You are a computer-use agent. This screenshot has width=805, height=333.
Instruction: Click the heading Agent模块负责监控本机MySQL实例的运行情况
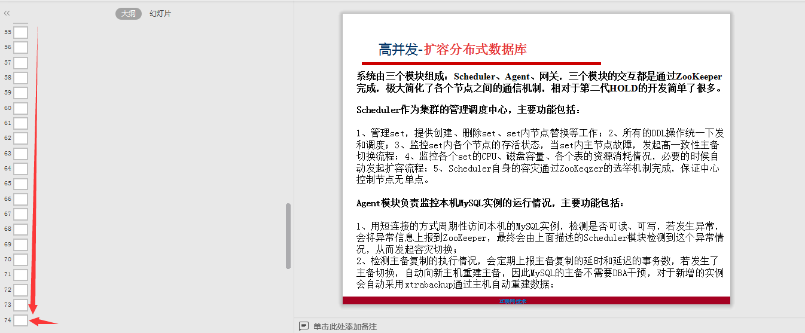490,203
